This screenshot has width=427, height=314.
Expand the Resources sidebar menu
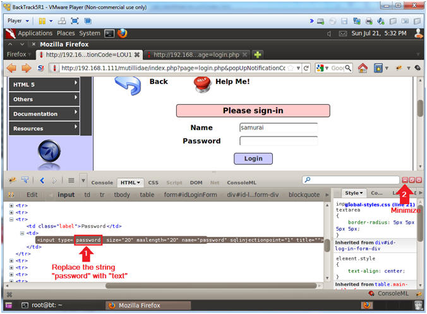point(44,128)
